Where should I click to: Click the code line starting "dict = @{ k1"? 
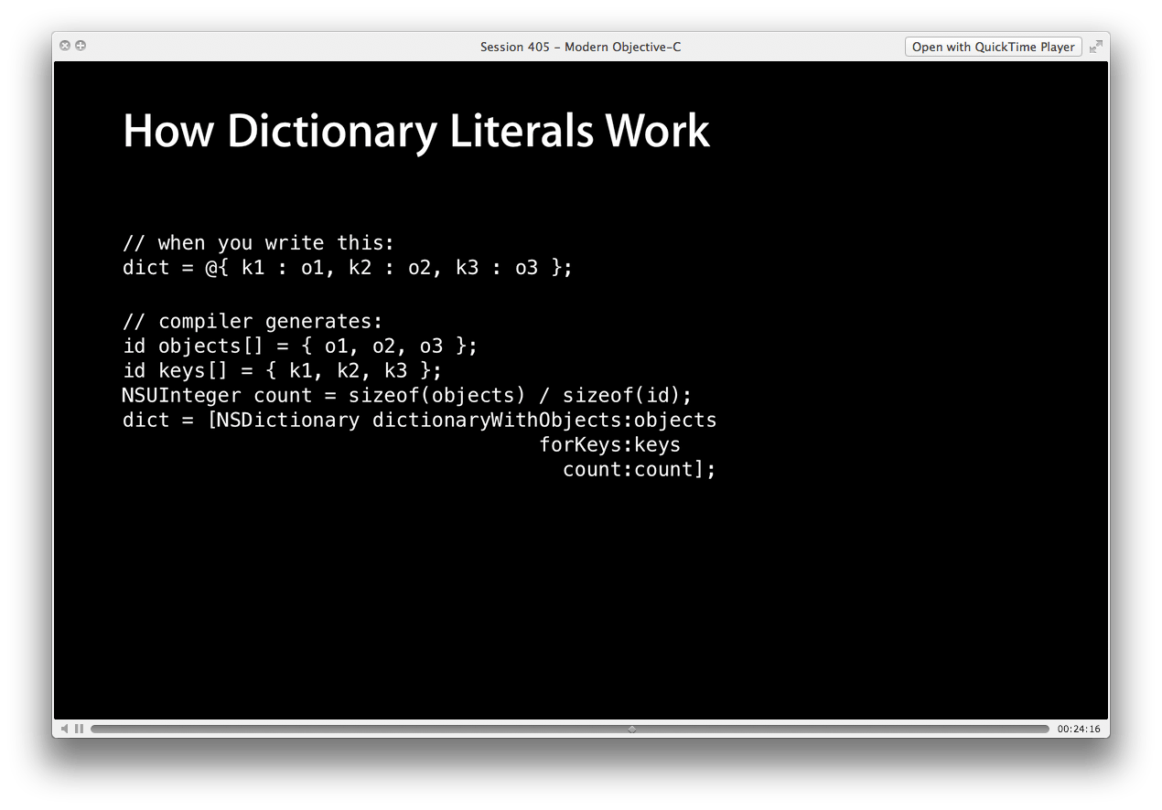coord(348,268)
